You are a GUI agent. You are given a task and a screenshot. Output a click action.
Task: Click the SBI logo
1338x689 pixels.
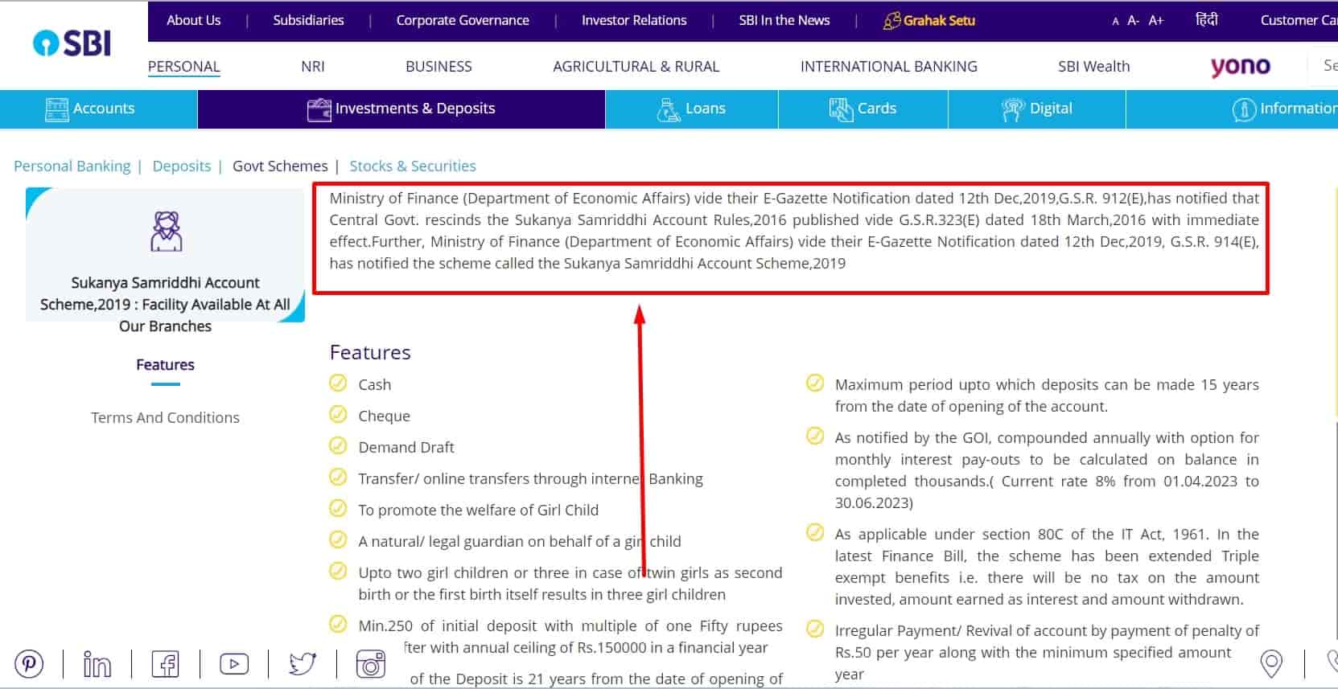click(x=72, y=43)
